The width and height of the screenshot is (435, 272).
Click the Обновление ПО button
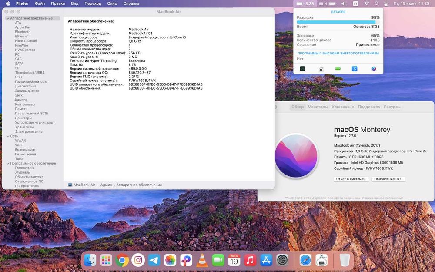388,179
